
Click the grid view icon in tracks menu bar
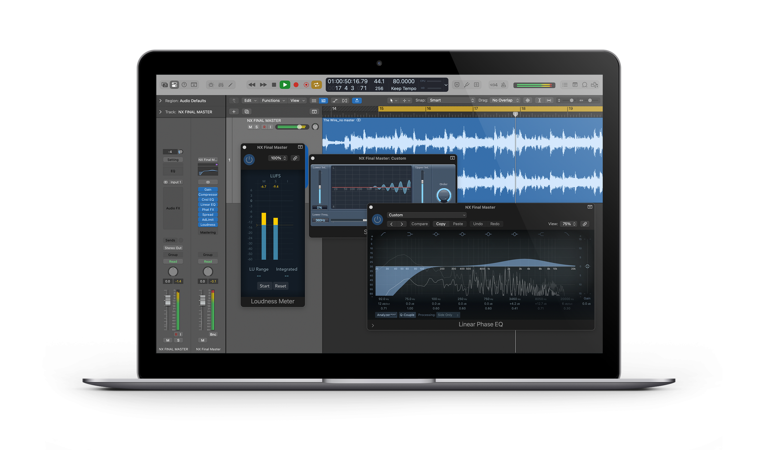[x=314, y=100]
